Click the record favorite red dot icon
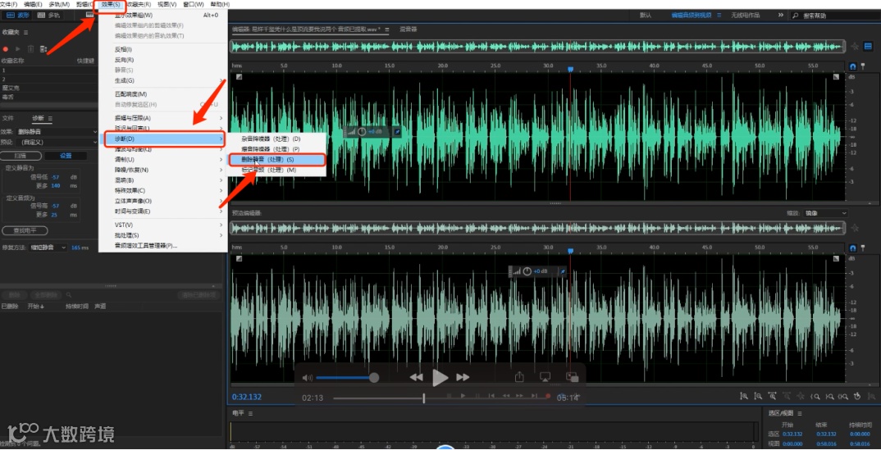This screenshot has width=881, height=450. [6, 49]
